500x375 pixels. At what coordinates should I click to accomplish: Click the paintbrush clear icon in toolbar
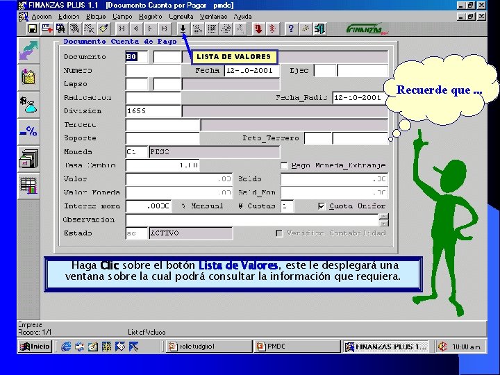103,29
